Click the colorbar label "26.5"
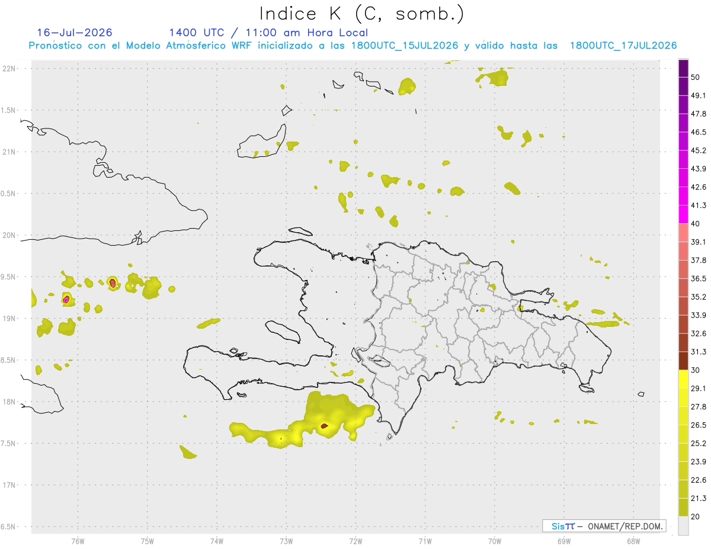 699,425
